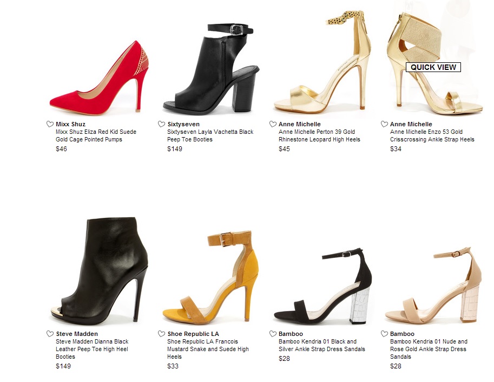View the gold leopard ankle strap heel photo
Viewport: 494px width, 382px height.
tap(322, 62)
